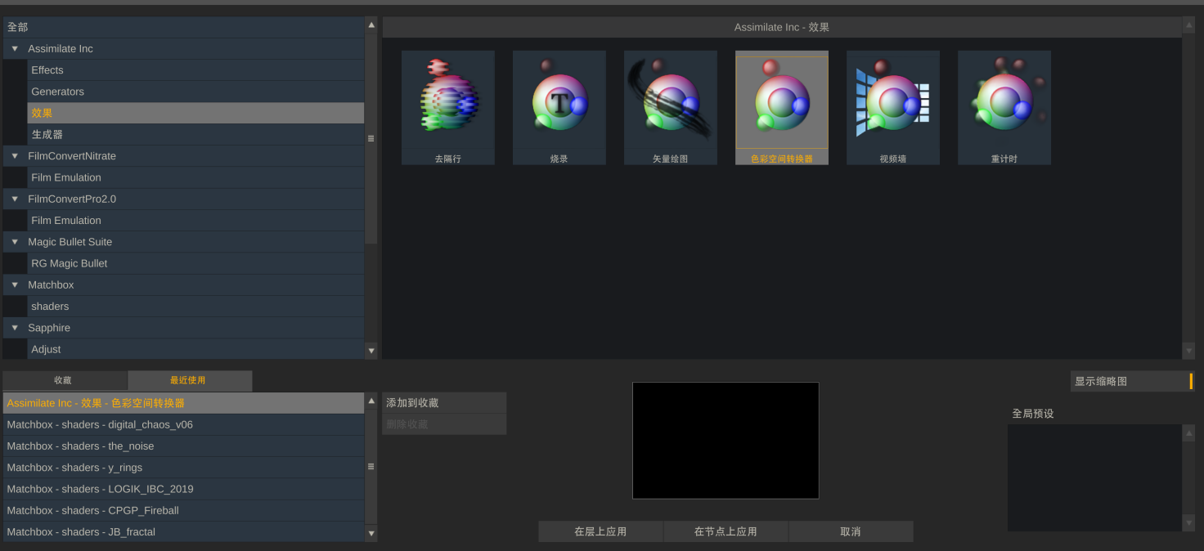Select recent item Assimilate Inc - 效果 - 色彩空间转换器
The image size is (1204, 551).
(x=183, y=403)
